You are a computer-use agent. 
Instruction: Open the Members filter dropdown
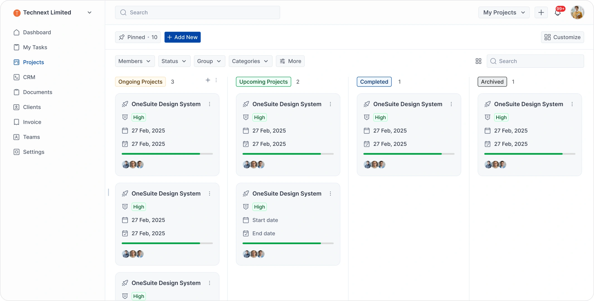click(x=135, y=61)
